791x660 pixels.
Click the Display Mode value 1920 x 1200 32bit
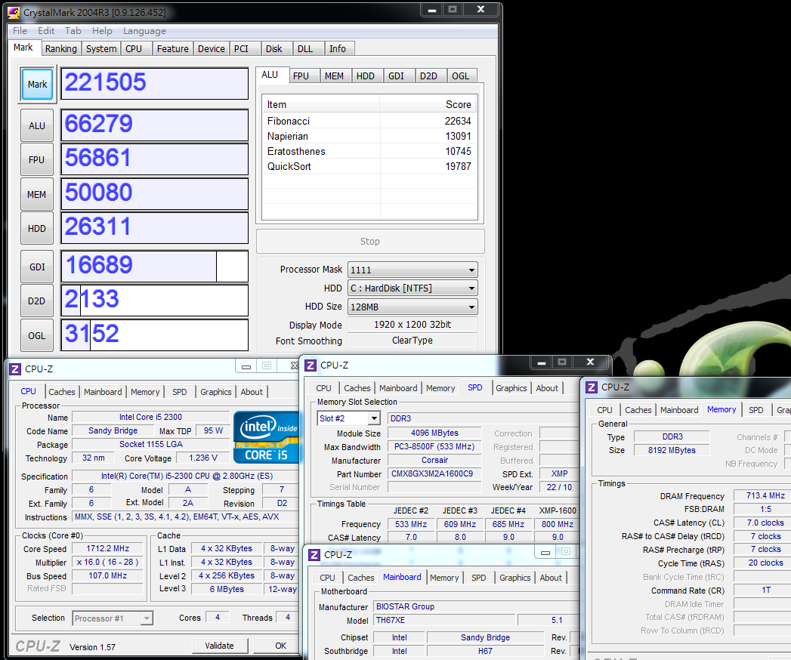pyautogui.click(x=412, y=325)
